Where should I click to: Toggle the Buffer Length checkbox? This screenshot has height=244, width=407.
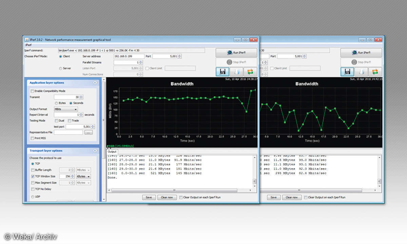click(33, 170)
